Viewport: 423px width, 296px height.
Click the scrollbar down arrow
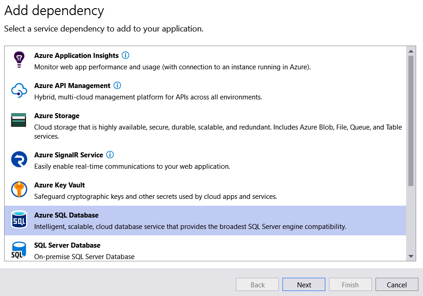pyautogui.click(x=411, y=256)
